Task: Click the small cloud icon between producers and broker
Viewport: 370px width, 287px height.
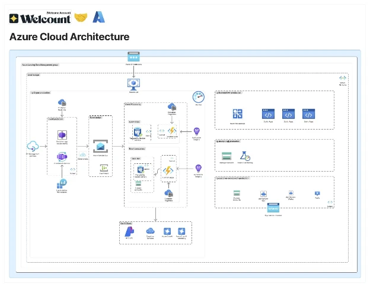Action: pos(82,155)
